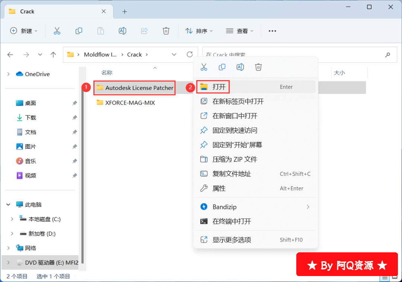Choose 复制文件地址 from context menu
Image resolution: width=402 pixels, height=282 pixels.
click(255, 174)
